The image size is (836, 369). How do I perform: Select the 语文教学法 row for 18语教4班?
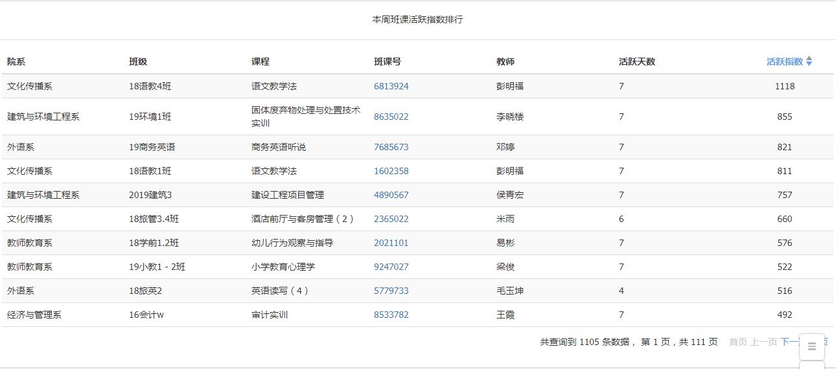pos(417,86)
